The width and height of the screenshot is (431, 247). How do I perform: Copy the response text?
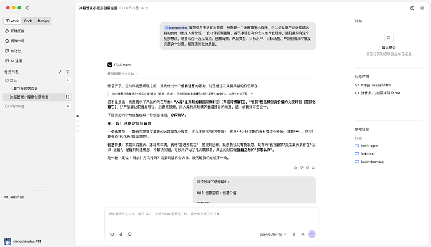click(x=307, y=167)
